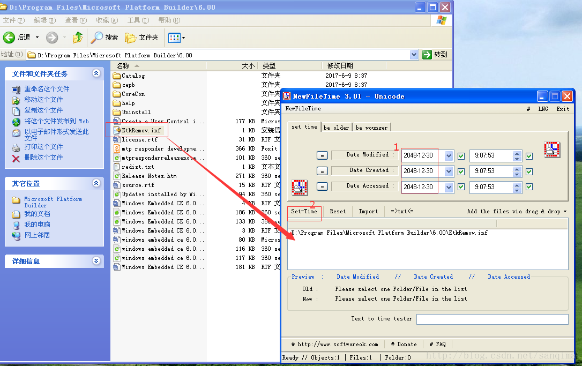The height and width of the screenshot is (366, 582).
Task: Open the My Documents icon in Other Places
Action: point(16,214)
